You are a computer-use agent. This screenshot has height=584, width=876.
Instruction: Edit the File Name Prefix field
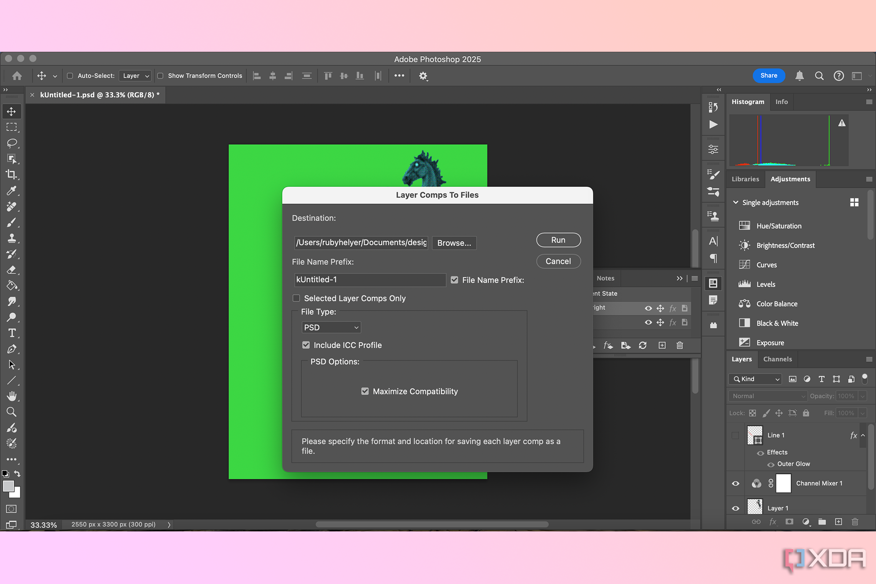point(370,279)
